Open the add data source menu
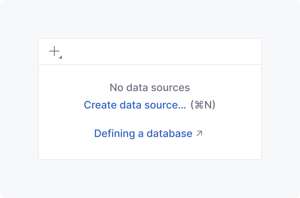Viewport: 300px width, 198px height. pos(55,52)
